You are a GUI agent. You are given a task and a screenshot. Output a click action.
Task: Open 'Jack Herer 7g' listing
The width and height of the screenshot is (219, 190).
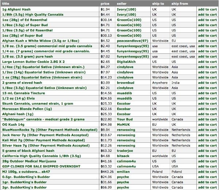[x=45, y=135]
